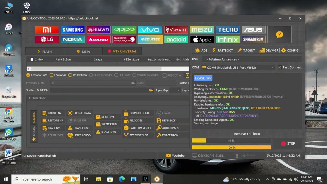The width and height of the screenshot is (327, 184).
Task: Choose the Apple brand tile
Action: click(x=202, y=39)
